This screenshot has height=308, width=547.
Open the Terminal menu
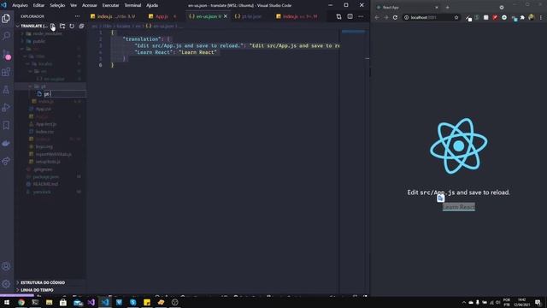click(x=132, y=5)
